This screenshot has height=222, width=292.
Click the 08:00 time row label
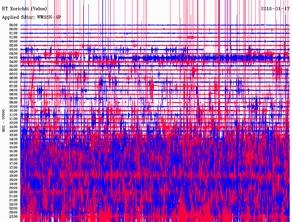tap(14, 90)
